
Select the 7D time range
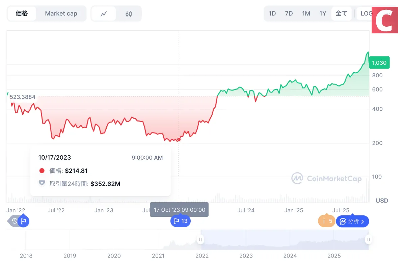(x=289, y=14)
